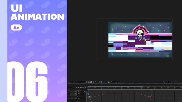Viewport: 182px width, 102px height.
Task: Click the Show Snapshot icon
Action: pos(111,82)
